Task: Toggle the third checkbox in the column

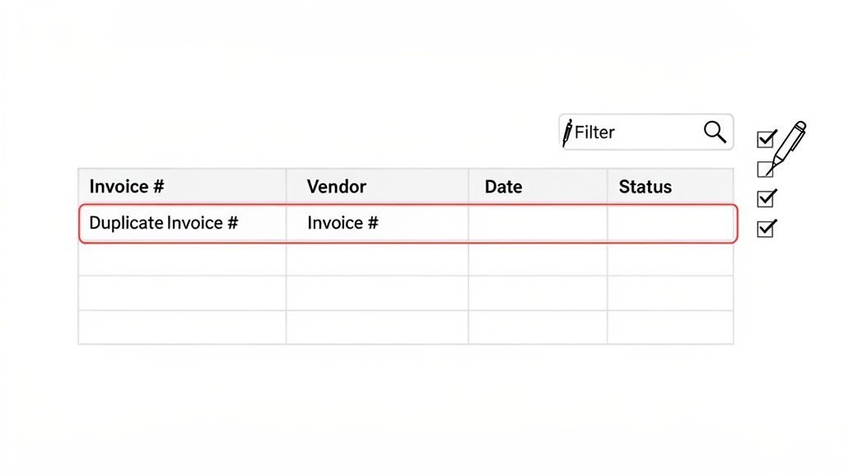Action: [766, 198]
